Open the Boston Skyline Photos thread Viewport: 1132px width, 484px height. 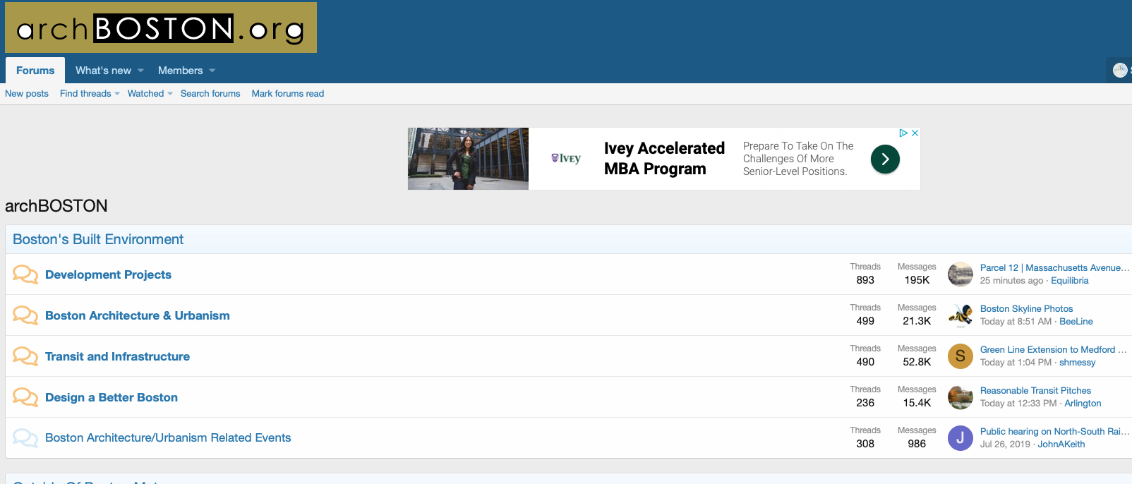pyautogui.click(x=1026, y=308)
